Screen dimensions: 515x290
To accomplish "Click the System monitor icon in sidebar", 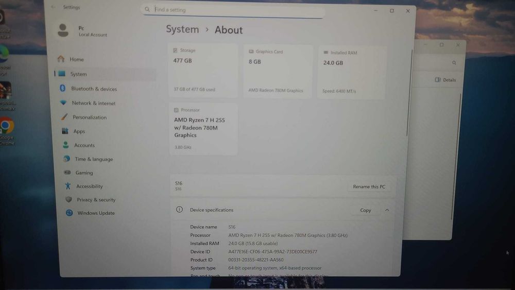I will (62, 74).
